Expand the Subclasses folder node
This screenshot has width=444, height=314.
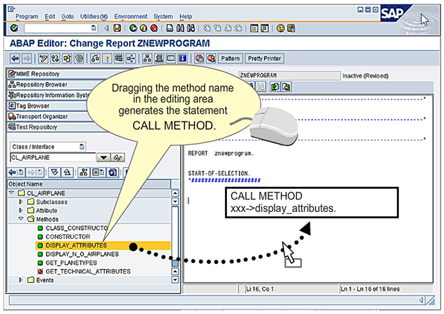tap(21, 202)
